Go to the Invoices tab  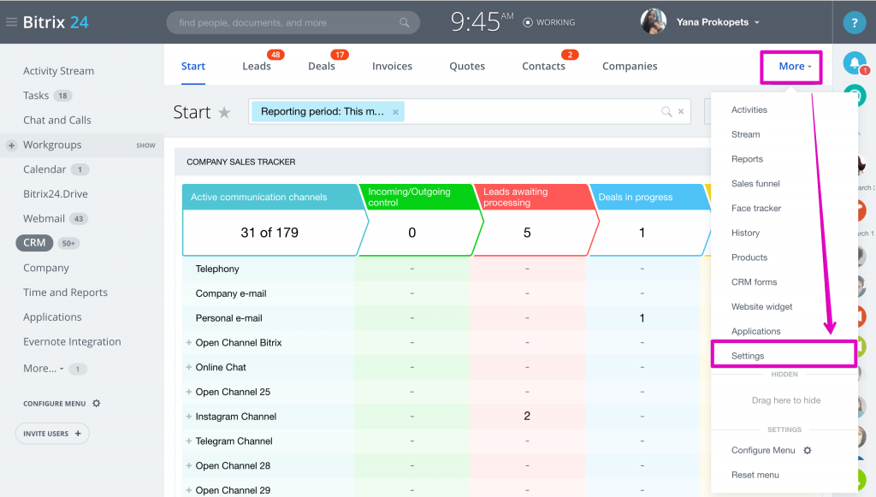click(x=392, y=66)
